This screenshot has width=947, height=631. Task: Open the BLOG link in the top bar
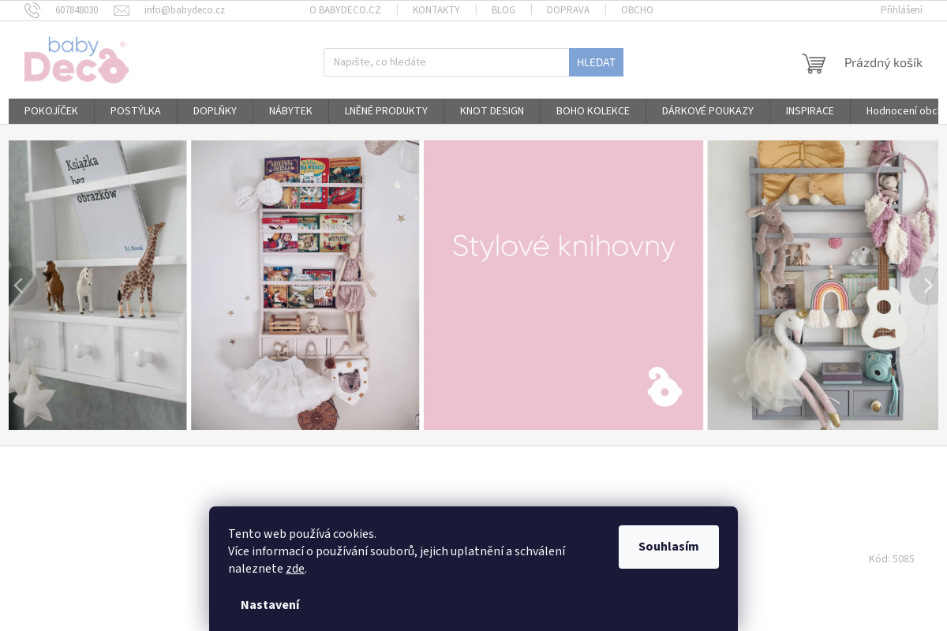[503, 9]
